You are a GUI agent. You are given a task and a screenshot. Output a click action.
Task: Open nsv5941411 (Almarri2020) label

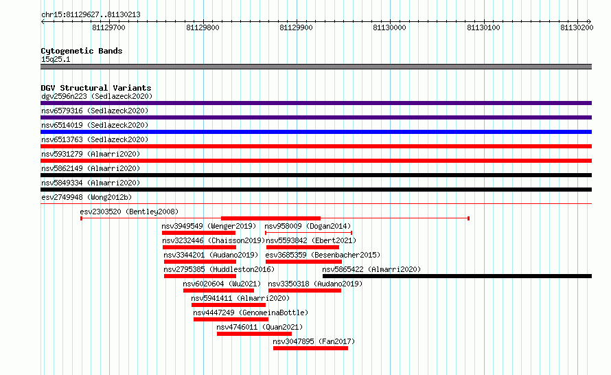pyautogui.click(x=240, y=298)
